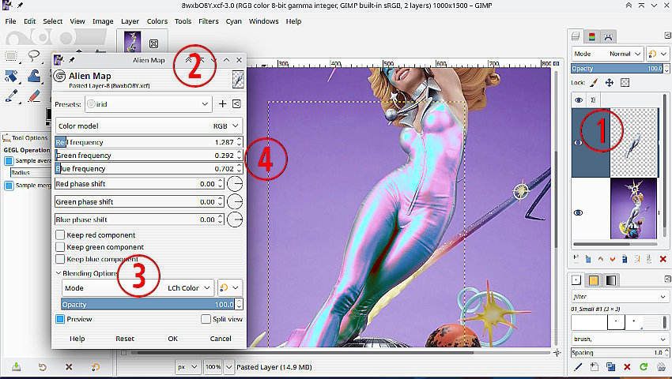Click the zoom navigation icon at canvas corner
Image resolution: width=672 pixels, height=379 pixels.
coord(557,353)
